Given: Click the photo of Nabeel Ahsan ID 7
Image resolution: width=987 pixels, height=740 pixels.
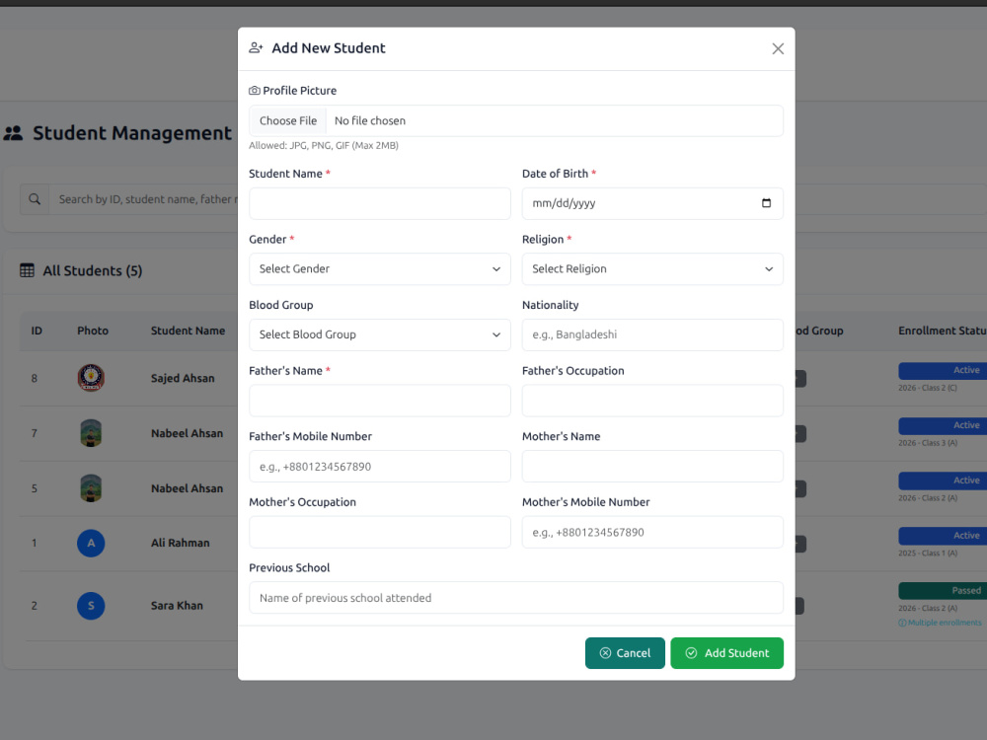Looking at the screenshot, I should (91, 433).
